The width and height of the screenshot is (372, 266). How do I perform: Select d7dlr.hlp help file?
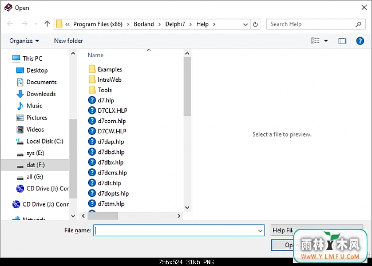click(x=109, y=183)
